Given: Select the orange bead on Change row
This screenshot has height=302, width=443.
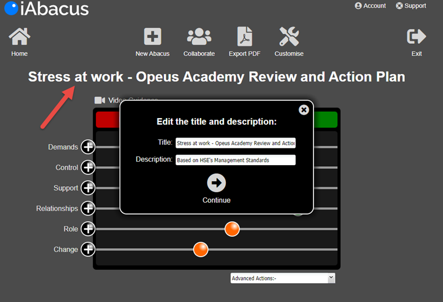Looking at the screenshot, I should click(x=201, y=249).
